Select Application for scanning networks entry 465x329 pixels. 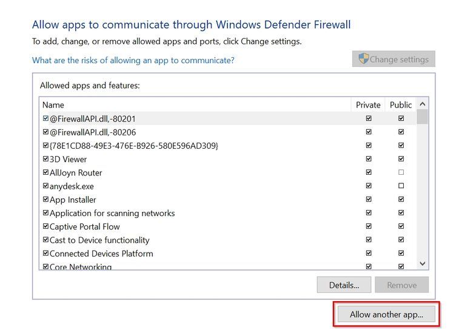(x=112, y=213)
